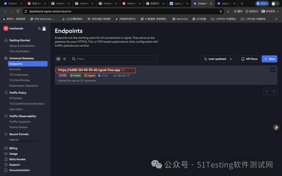
Task: Open Kubernetes Operators page
Action: point(23,86)
